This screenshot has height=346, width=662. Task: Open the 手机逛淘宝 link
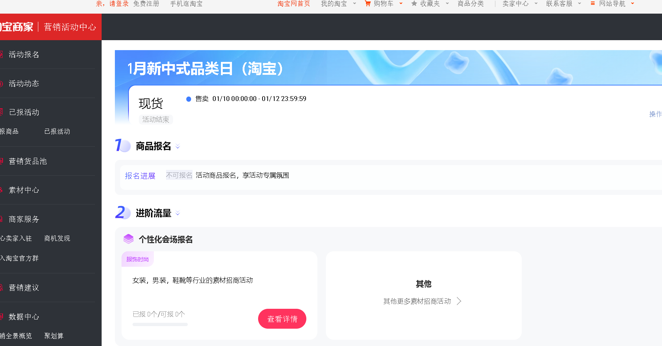click(x=186, y=4)
